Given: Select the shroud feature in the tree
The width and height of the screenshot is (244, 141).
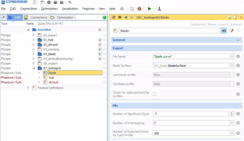Looking at the screenshot, I should pyautogui.click(x=53, y=82).
